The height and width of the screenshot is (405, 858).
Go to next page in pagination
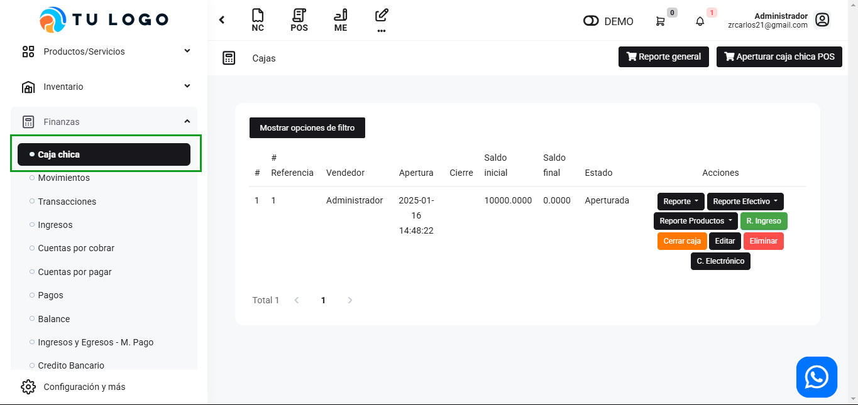tap(350, 300)
